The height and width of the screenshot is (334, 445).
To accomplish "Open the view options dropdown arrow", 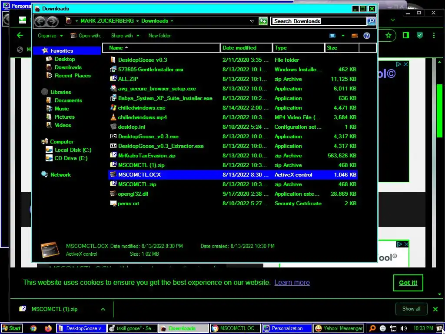I will (343, 36).
